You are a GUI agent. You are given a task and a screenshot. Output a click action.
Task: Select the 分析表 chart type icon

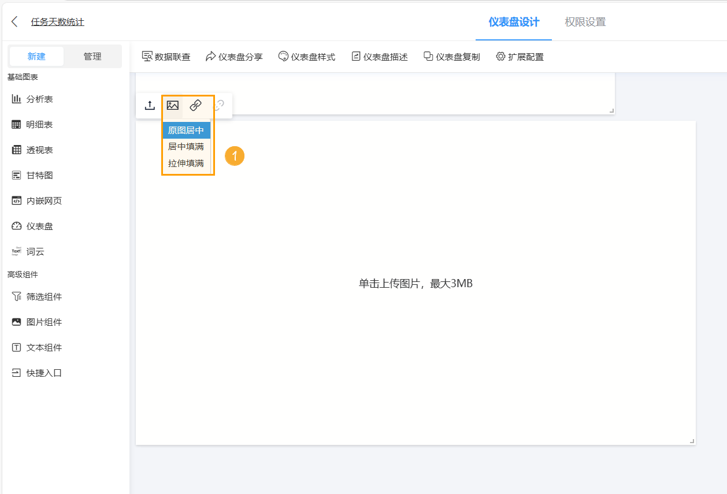coord(16,98)
